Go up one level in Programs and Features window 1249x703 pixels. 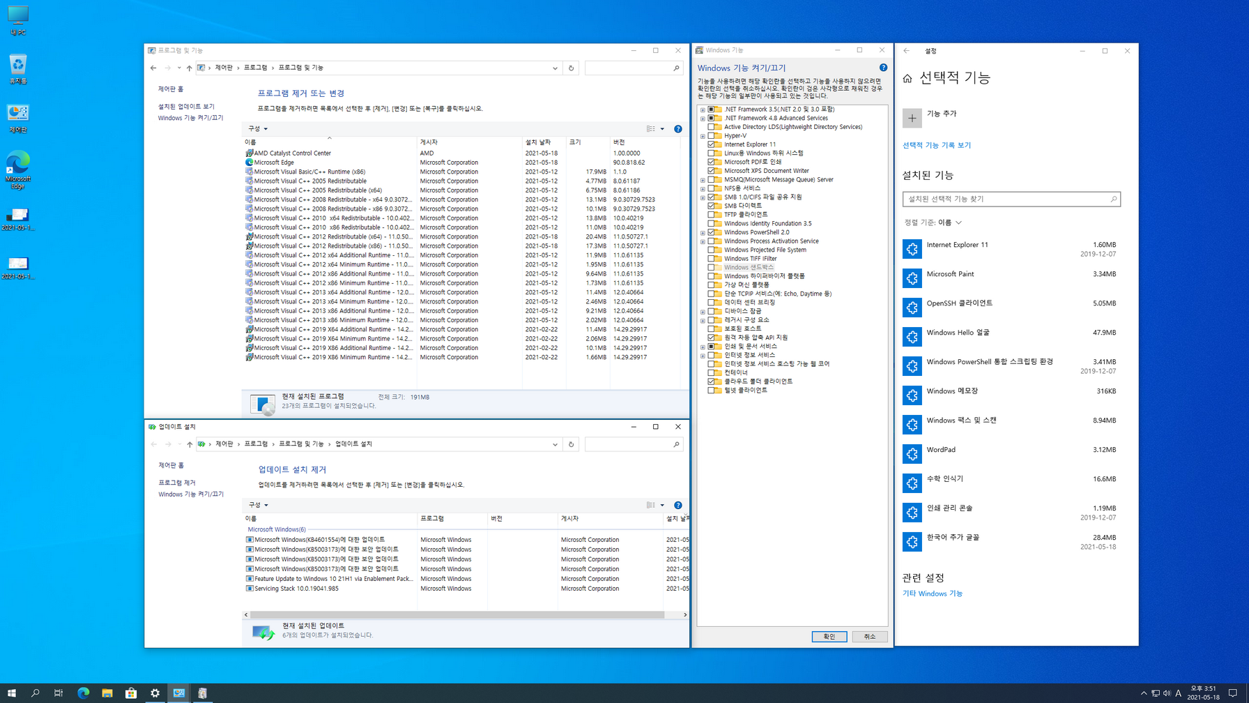(x=189, y=68)
